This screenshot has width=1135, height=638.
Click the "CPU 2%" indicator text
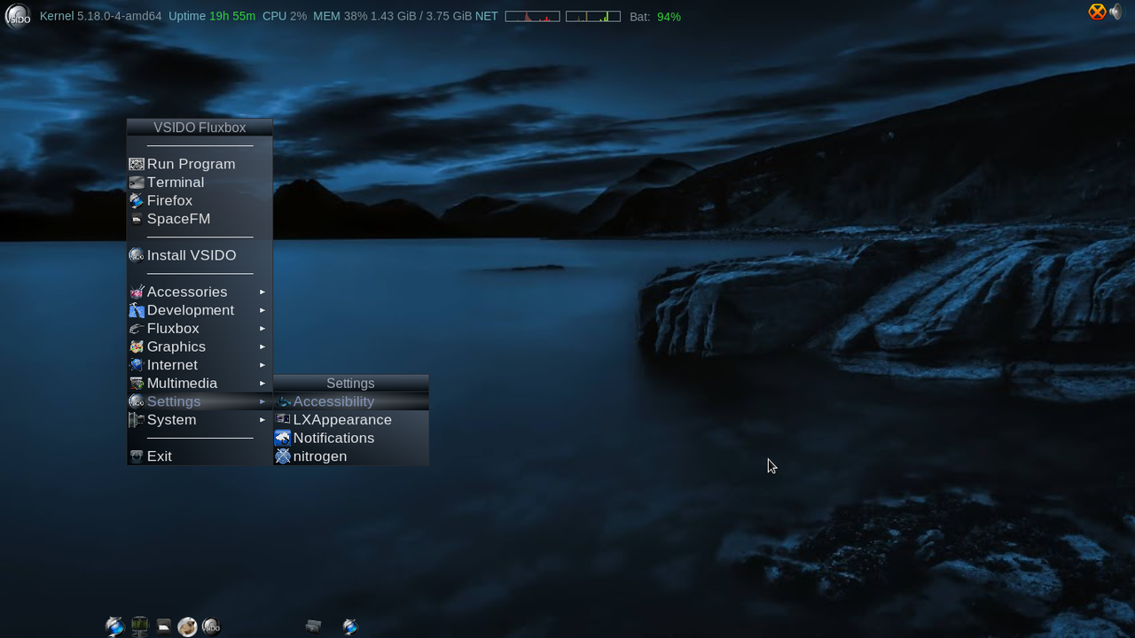point(285,16)
